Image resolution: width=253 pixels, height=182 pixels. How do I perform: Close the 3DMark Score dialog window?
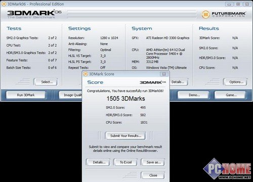pyautogui.click(x=164, y=74)
